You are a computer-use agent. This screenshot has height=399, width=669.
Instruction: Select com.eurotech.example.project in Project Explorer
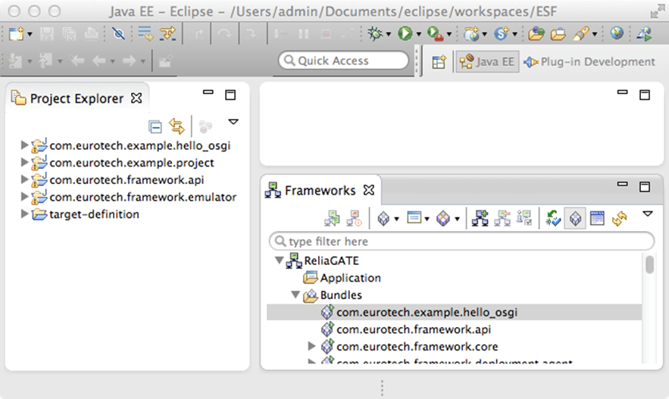(x=131, y=163)
